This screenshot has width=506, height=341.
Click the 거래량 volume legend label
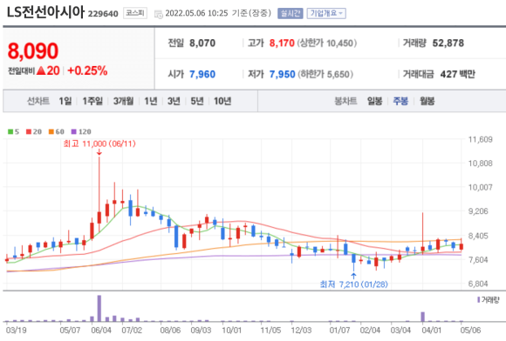tap(489, 300)
